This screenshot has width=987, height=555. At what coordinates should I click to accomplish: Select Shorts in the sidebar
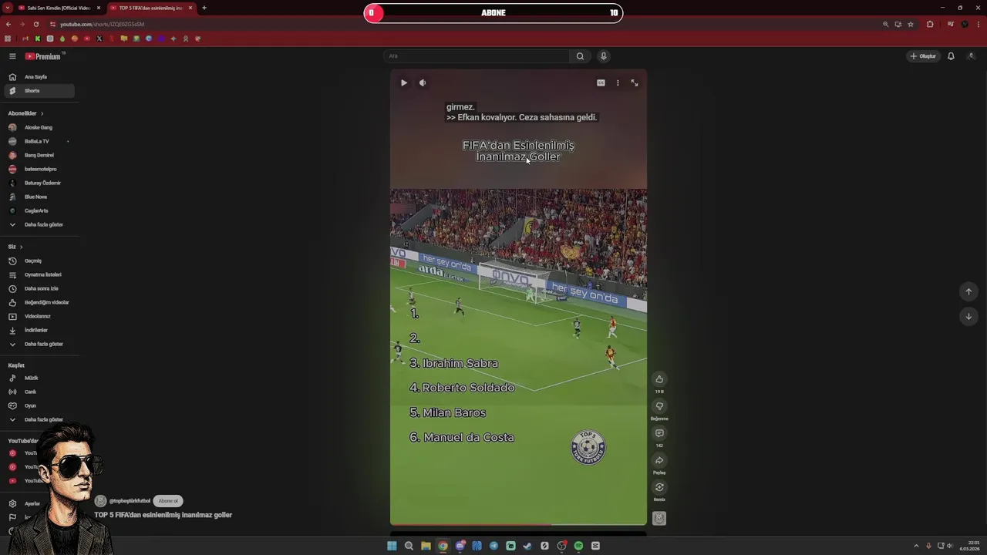pyautogui.click(x=39, y=91)
